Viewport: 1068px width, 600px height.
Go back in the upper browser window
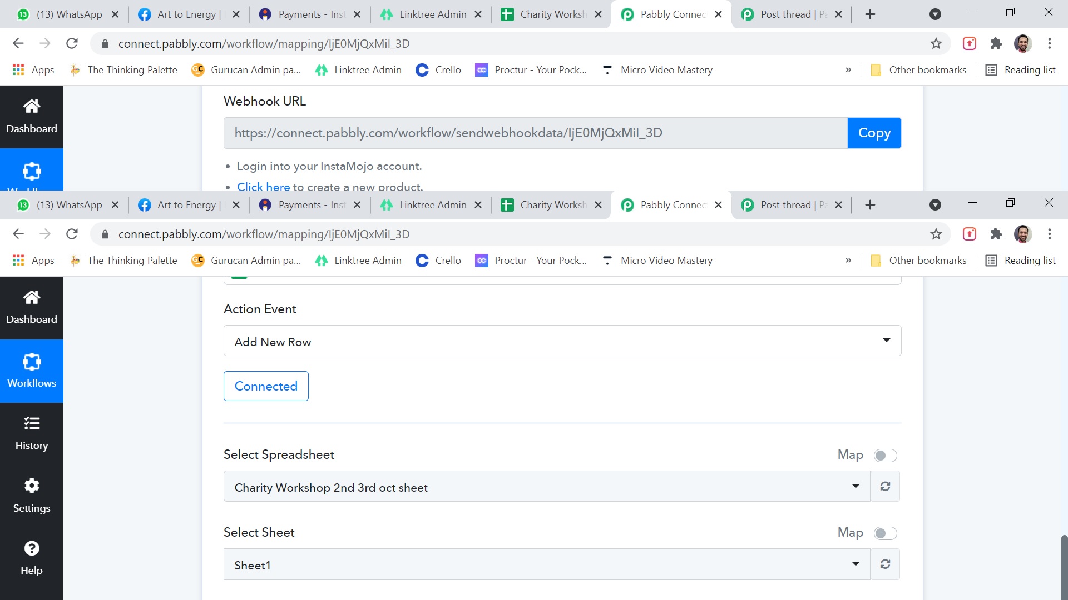18,43
